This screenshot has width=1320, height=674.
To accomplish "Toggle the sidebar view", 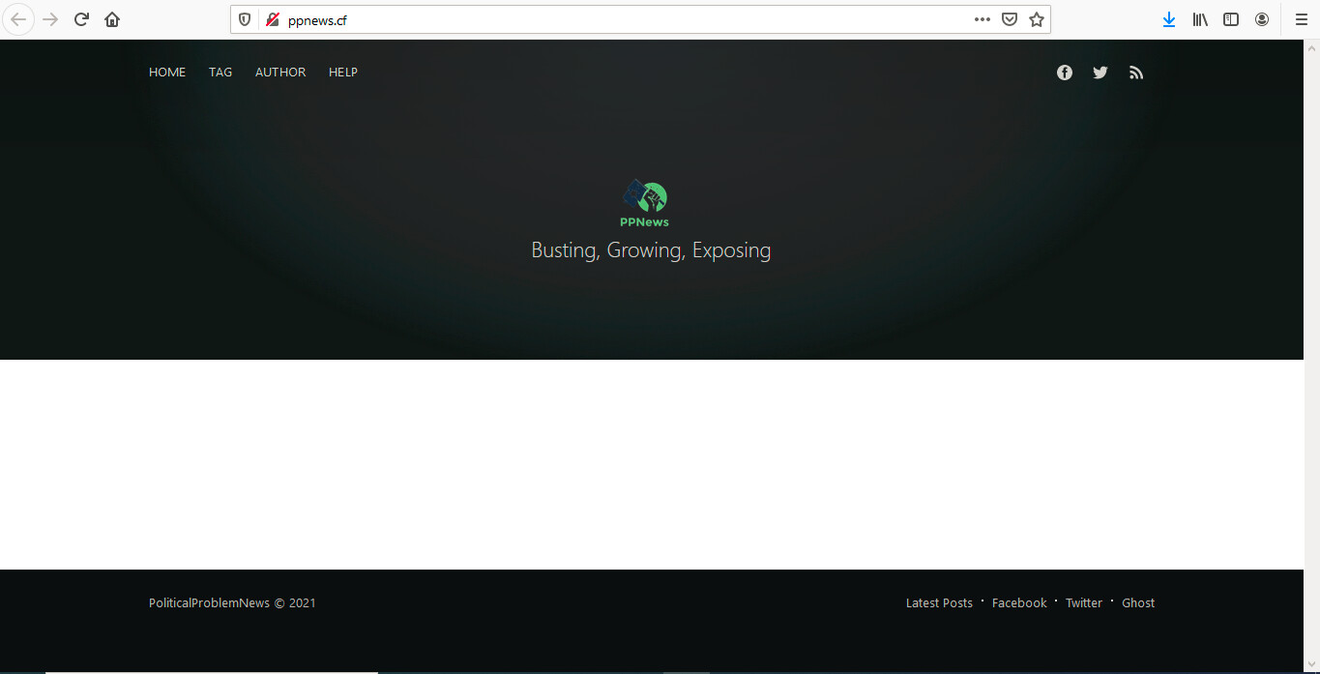I will pos(1231,19).
